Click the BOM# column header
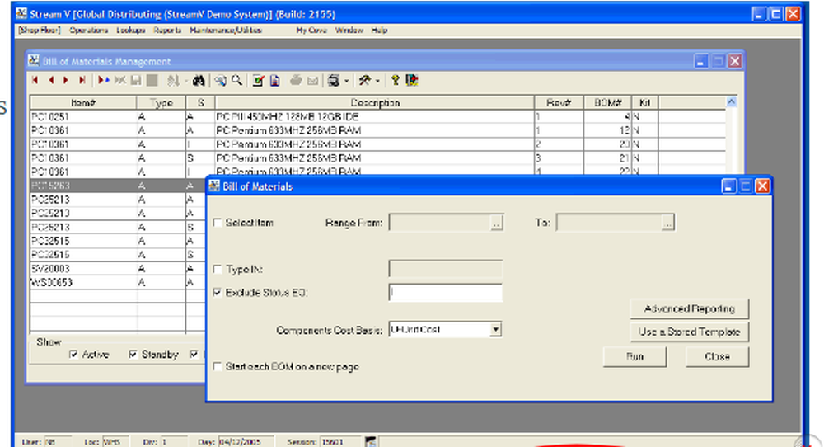824x447 pixels. [x=607, y=102]
